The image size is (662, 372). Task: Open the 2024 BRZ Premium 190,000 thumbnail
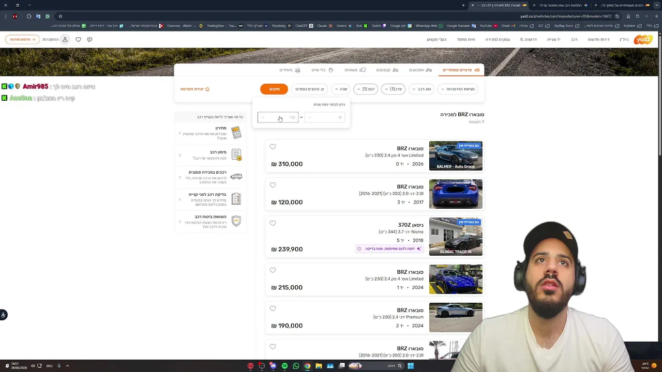point(456,317)
